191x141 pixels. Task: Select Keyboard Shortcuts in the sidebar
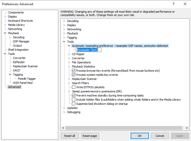(20, 21)
